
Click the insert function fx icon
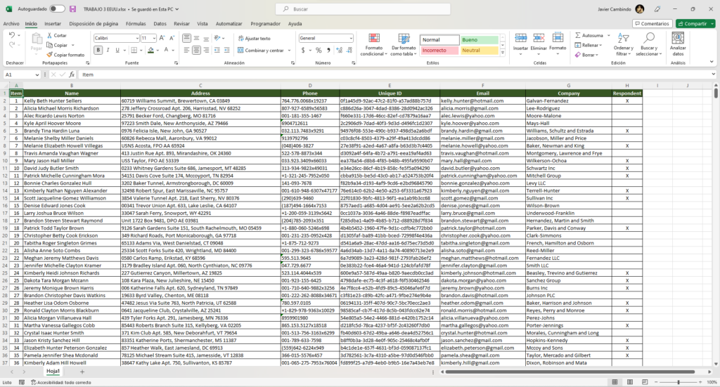coord(72,74)
